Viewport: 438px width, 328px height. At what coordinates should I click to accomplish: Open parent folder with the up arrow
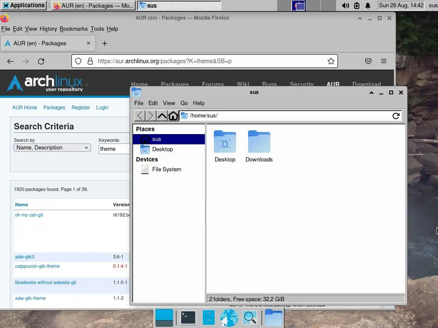[x=162, y=115]
